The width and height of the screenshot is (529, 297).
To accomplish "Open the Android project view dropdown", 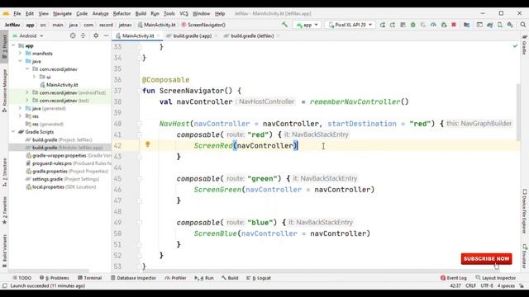I will coord(28,35).
